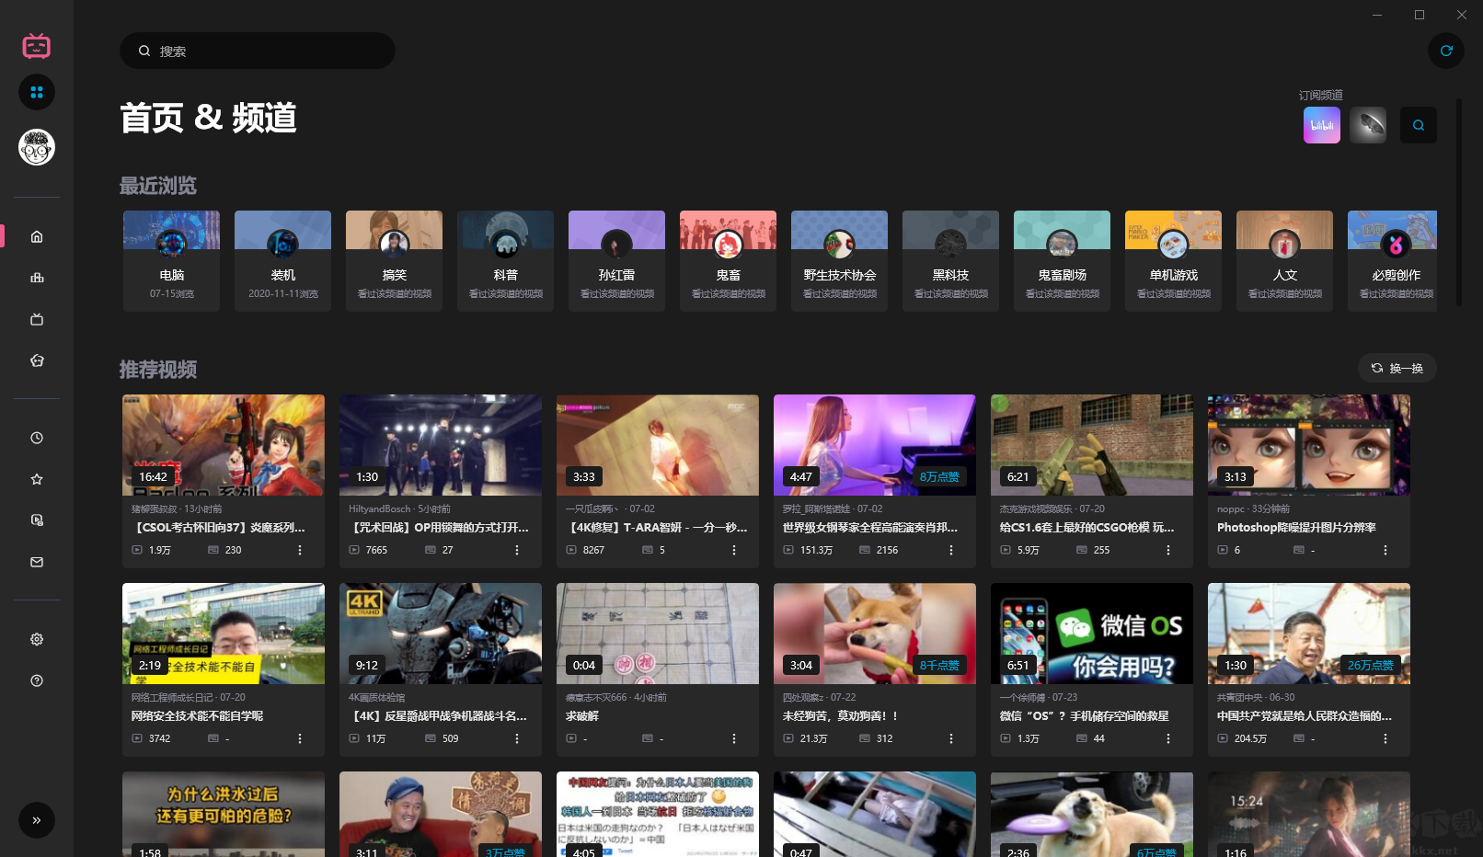The height and width of the screenshot is (857, 1483).
Task: Open more options for Photoshop降噪 video
Action: tap(1385, 550)
